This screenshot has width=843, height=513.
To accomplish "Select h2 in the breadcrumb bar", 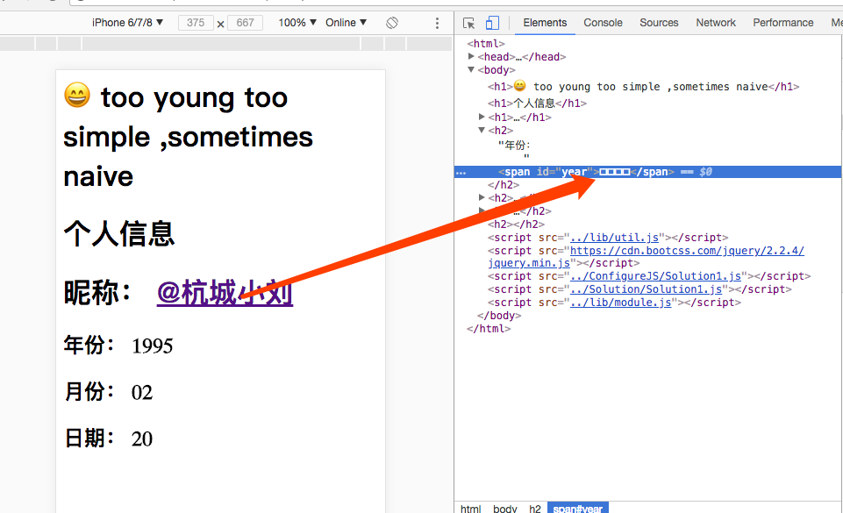I will click(x=534, y=508).
